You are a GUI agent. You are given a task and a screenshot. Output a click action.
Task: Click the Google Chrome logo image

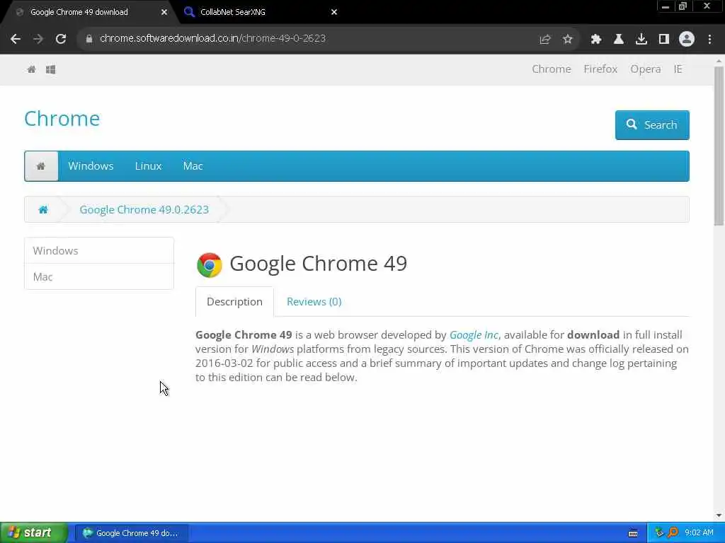tap(210, 265)
